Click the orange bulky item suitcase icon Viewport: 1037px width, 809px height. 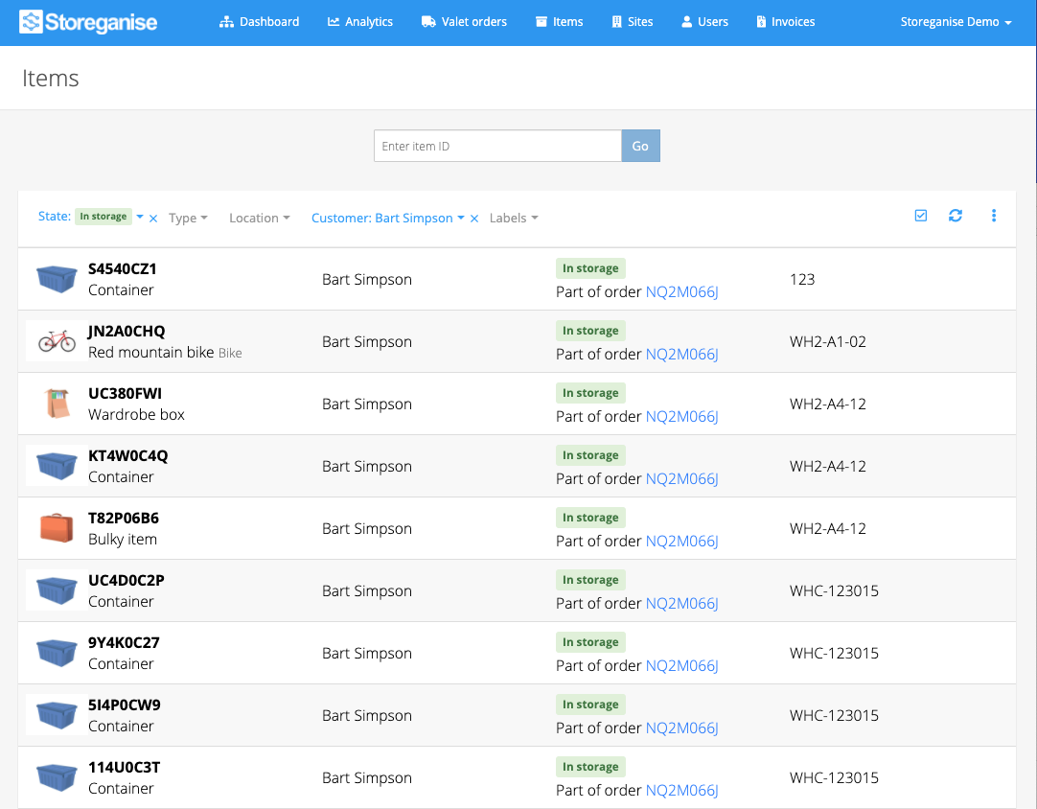[57, 528]
